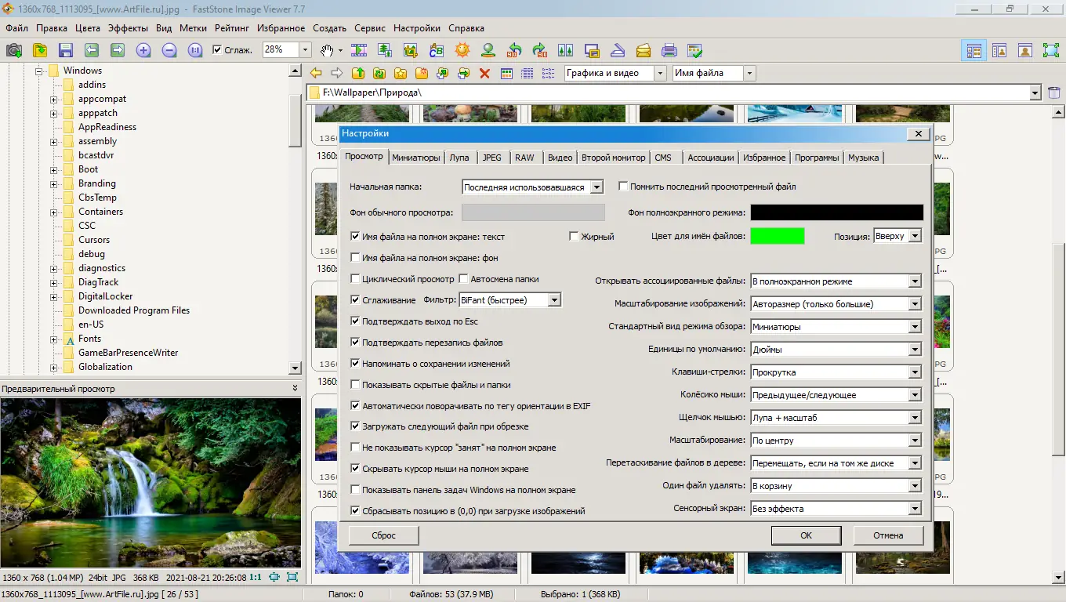The width and height of the screenshot is (1066, 602).
Task: Click the email envelope icon
Action: (x=644, y=50)
